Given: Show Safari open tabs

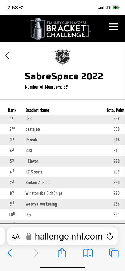Looking at the screenshot, I should click(114, 253).
